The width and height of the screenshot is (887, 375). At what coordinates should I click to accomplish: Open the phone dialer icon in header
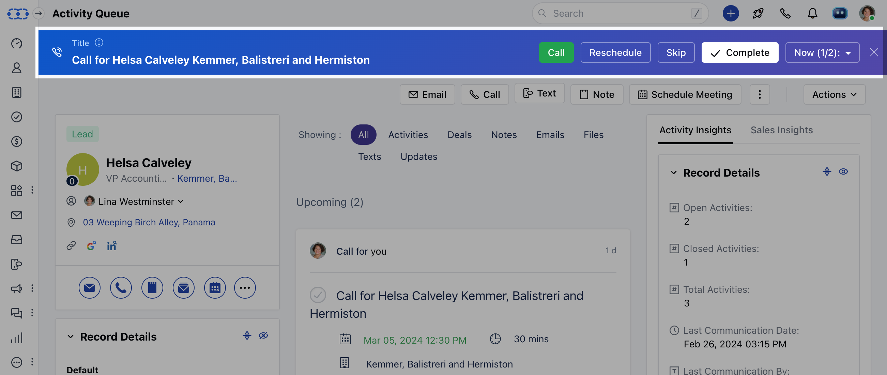(785, 13)
